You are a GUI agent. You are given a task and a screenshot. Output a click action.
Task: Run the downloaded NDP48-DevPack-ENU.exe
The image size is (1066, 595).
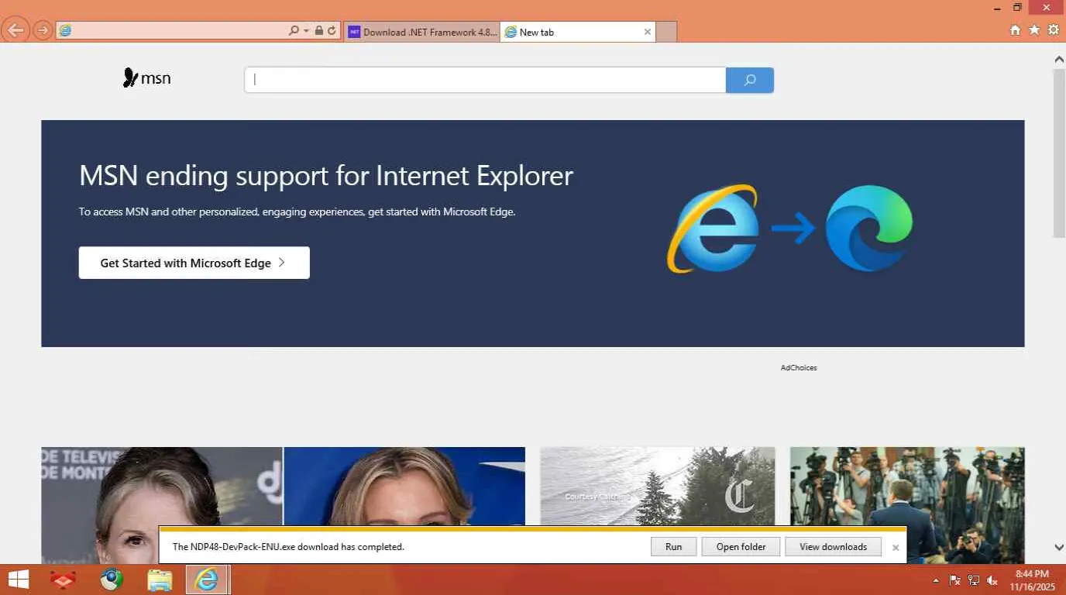click(x=674, y=547)
